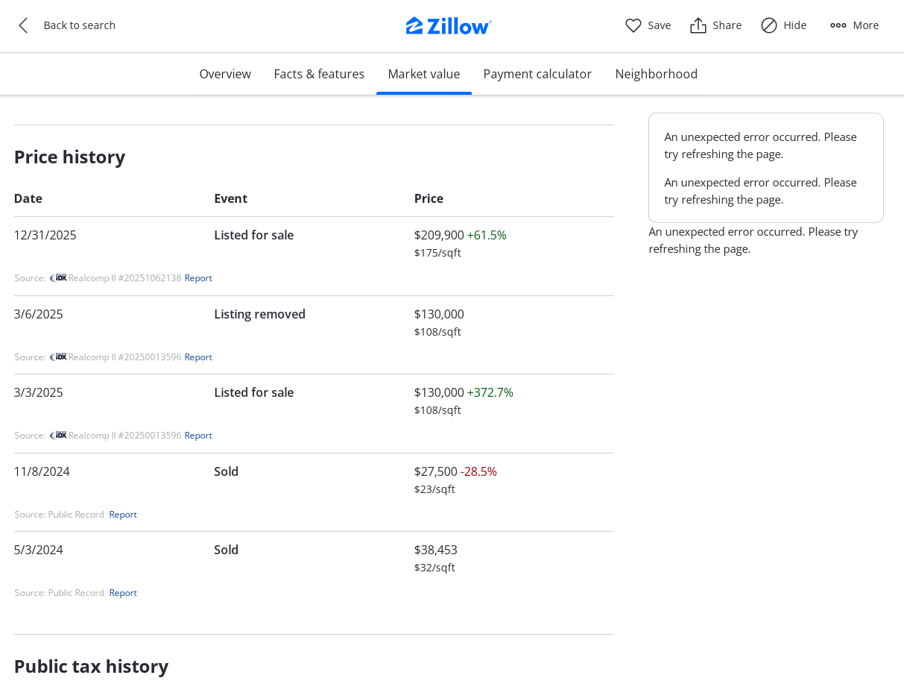The height and width of the screenshot is (681, 904).
Task: Click the Share upload icon
Action: click(698, 25)
